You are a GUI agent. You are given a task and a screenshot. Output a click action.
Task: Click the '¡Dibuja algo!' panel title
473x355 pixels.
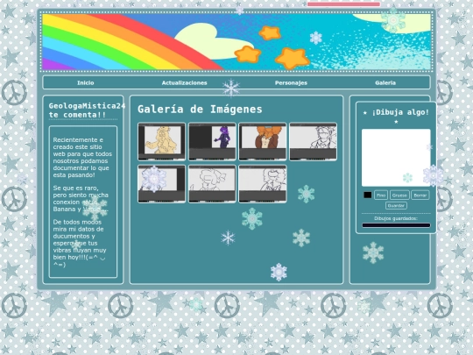click(x=396, y=117)
